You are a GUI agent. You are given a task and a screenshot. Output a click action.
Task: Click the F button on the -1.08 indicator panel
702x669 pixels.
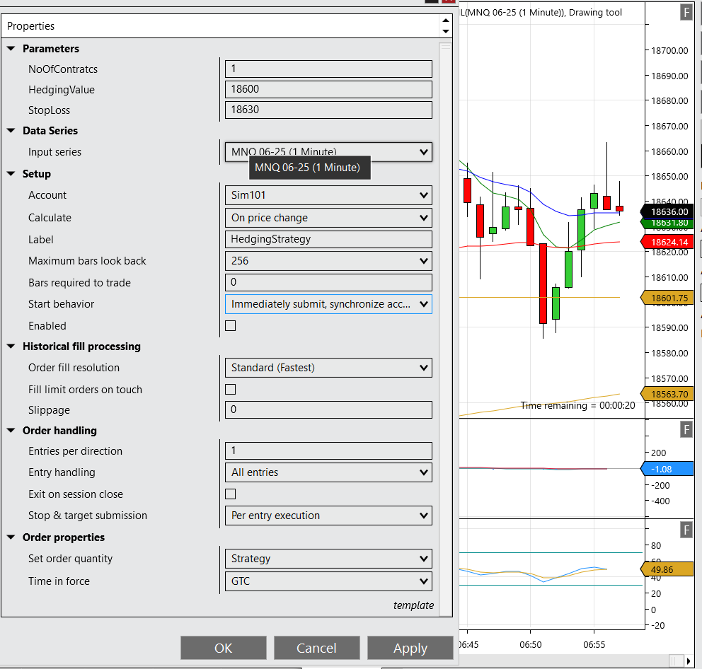click(686, 430)
